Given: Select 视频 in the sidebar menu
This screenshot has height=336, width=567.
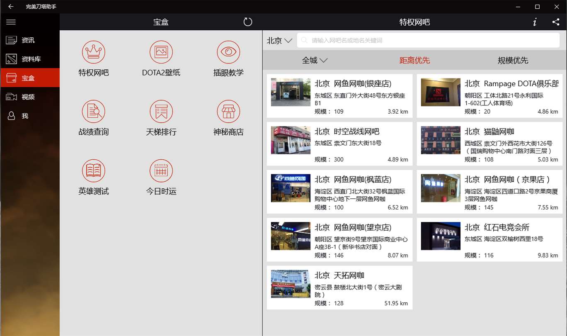Looking at the screenshot, I should pyautogui.click(x=30, y=97).
